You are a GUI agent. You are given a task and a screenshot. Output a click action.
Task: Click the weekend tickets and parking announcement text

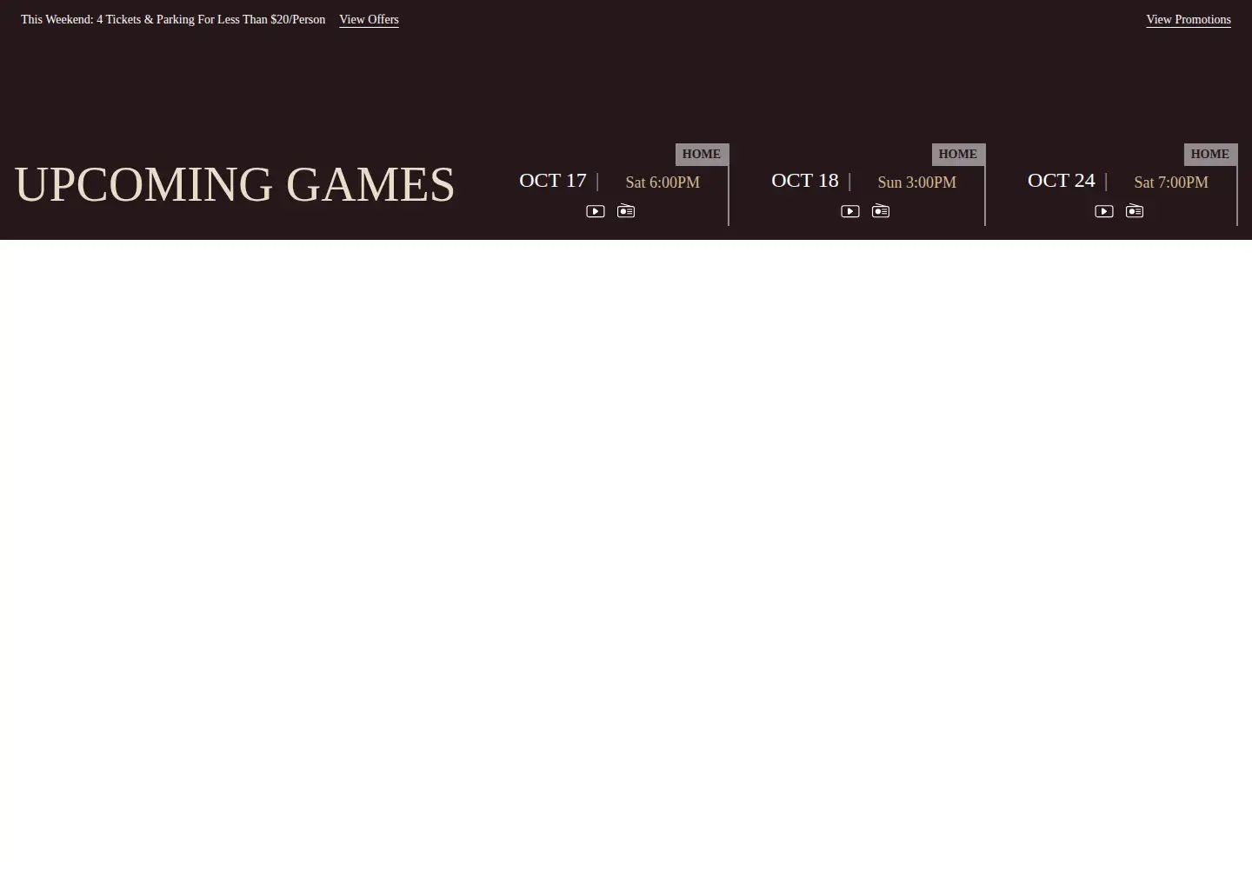click(x=173, y=19)
